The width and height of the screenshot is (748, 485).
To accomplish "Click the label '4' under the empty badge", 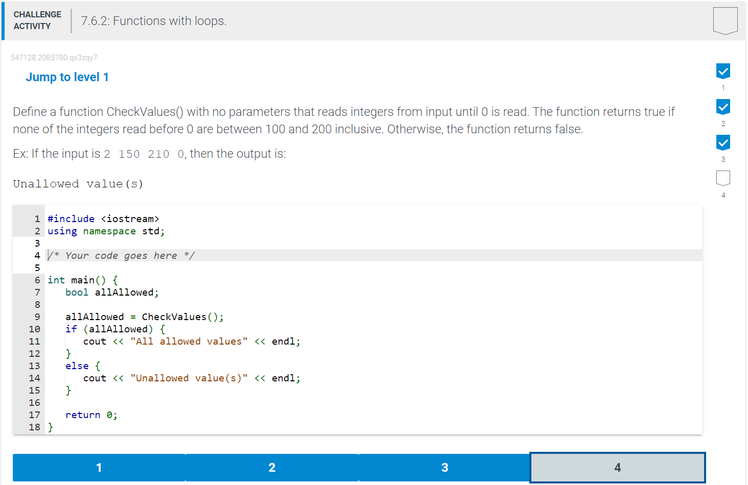I will (723, 195).
